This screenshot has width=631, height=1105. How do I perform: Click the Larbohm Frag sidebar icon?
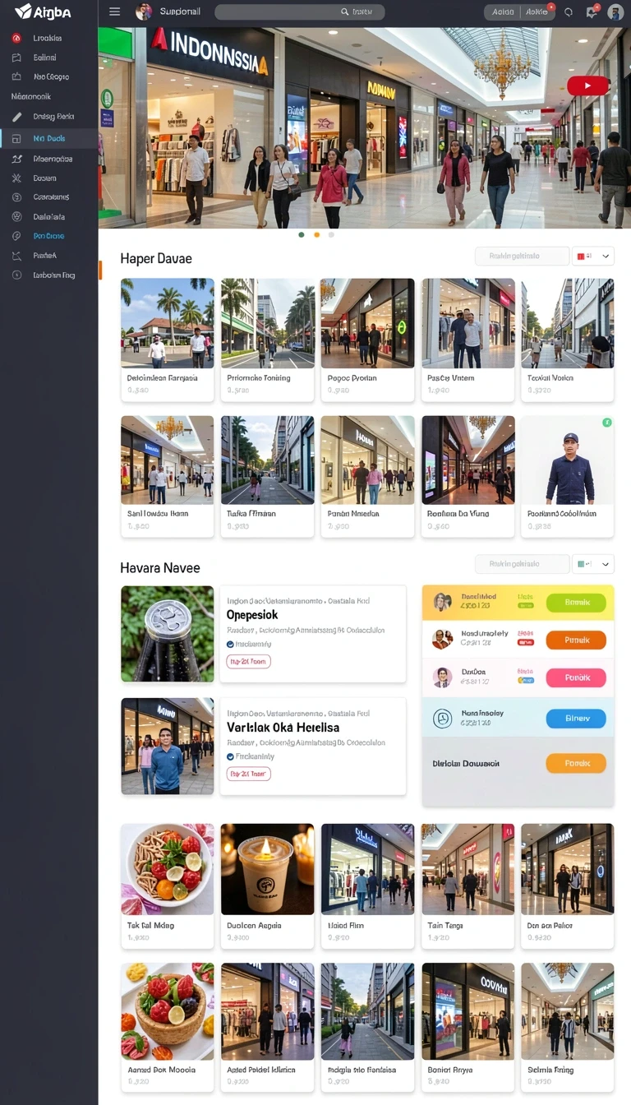click(16, 275)
